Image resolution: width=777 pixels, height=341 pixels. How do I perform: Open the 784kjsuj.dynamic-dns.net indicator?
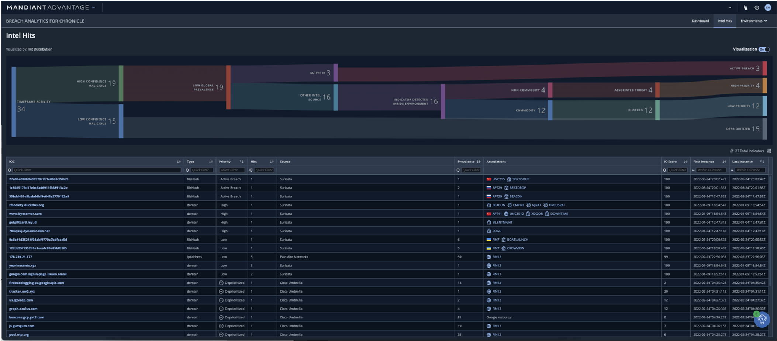coord(30,231)
